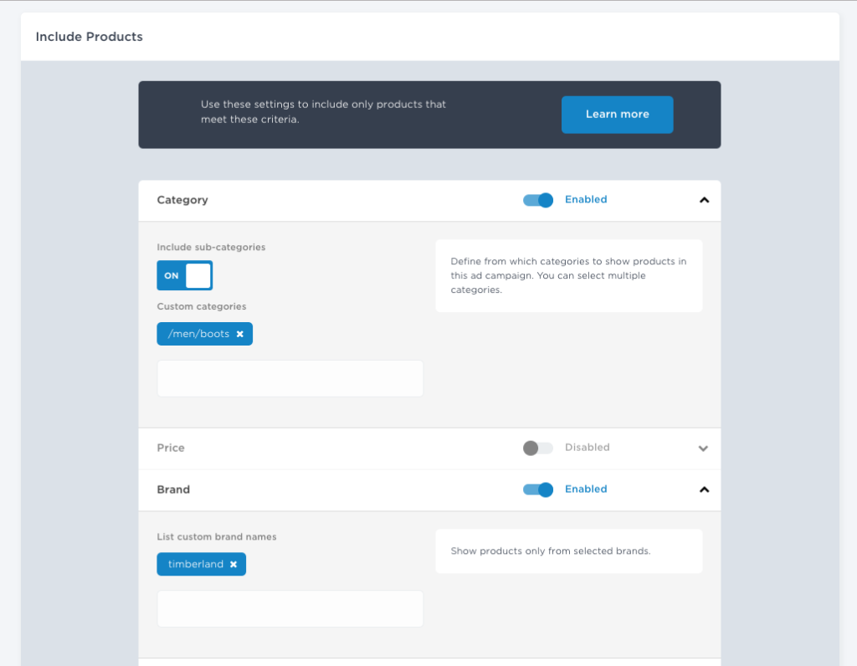Click the 'Define from which categories' help text
857x666 pixels.
568,275
